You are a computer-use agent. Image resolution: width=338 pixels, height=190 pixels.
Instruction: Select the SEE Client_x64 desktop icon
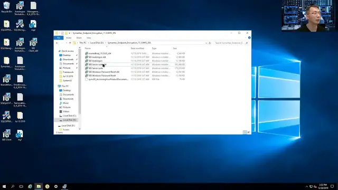[x=33, y=45]
